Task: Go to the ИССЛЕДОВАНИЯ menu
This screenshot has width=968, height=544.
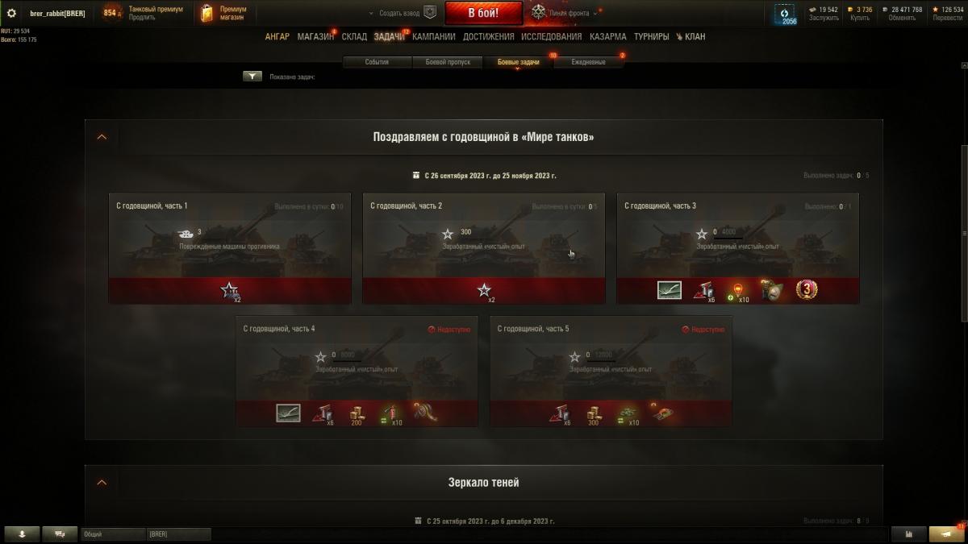Action: pos(551,36)
